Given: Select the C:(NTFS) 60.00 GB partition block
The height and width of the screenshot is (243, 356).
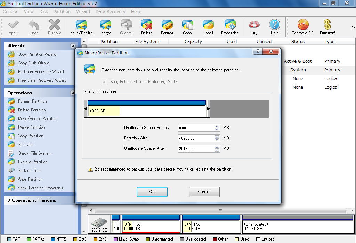Looking at the screenshot, I should [x=151, y=224].
